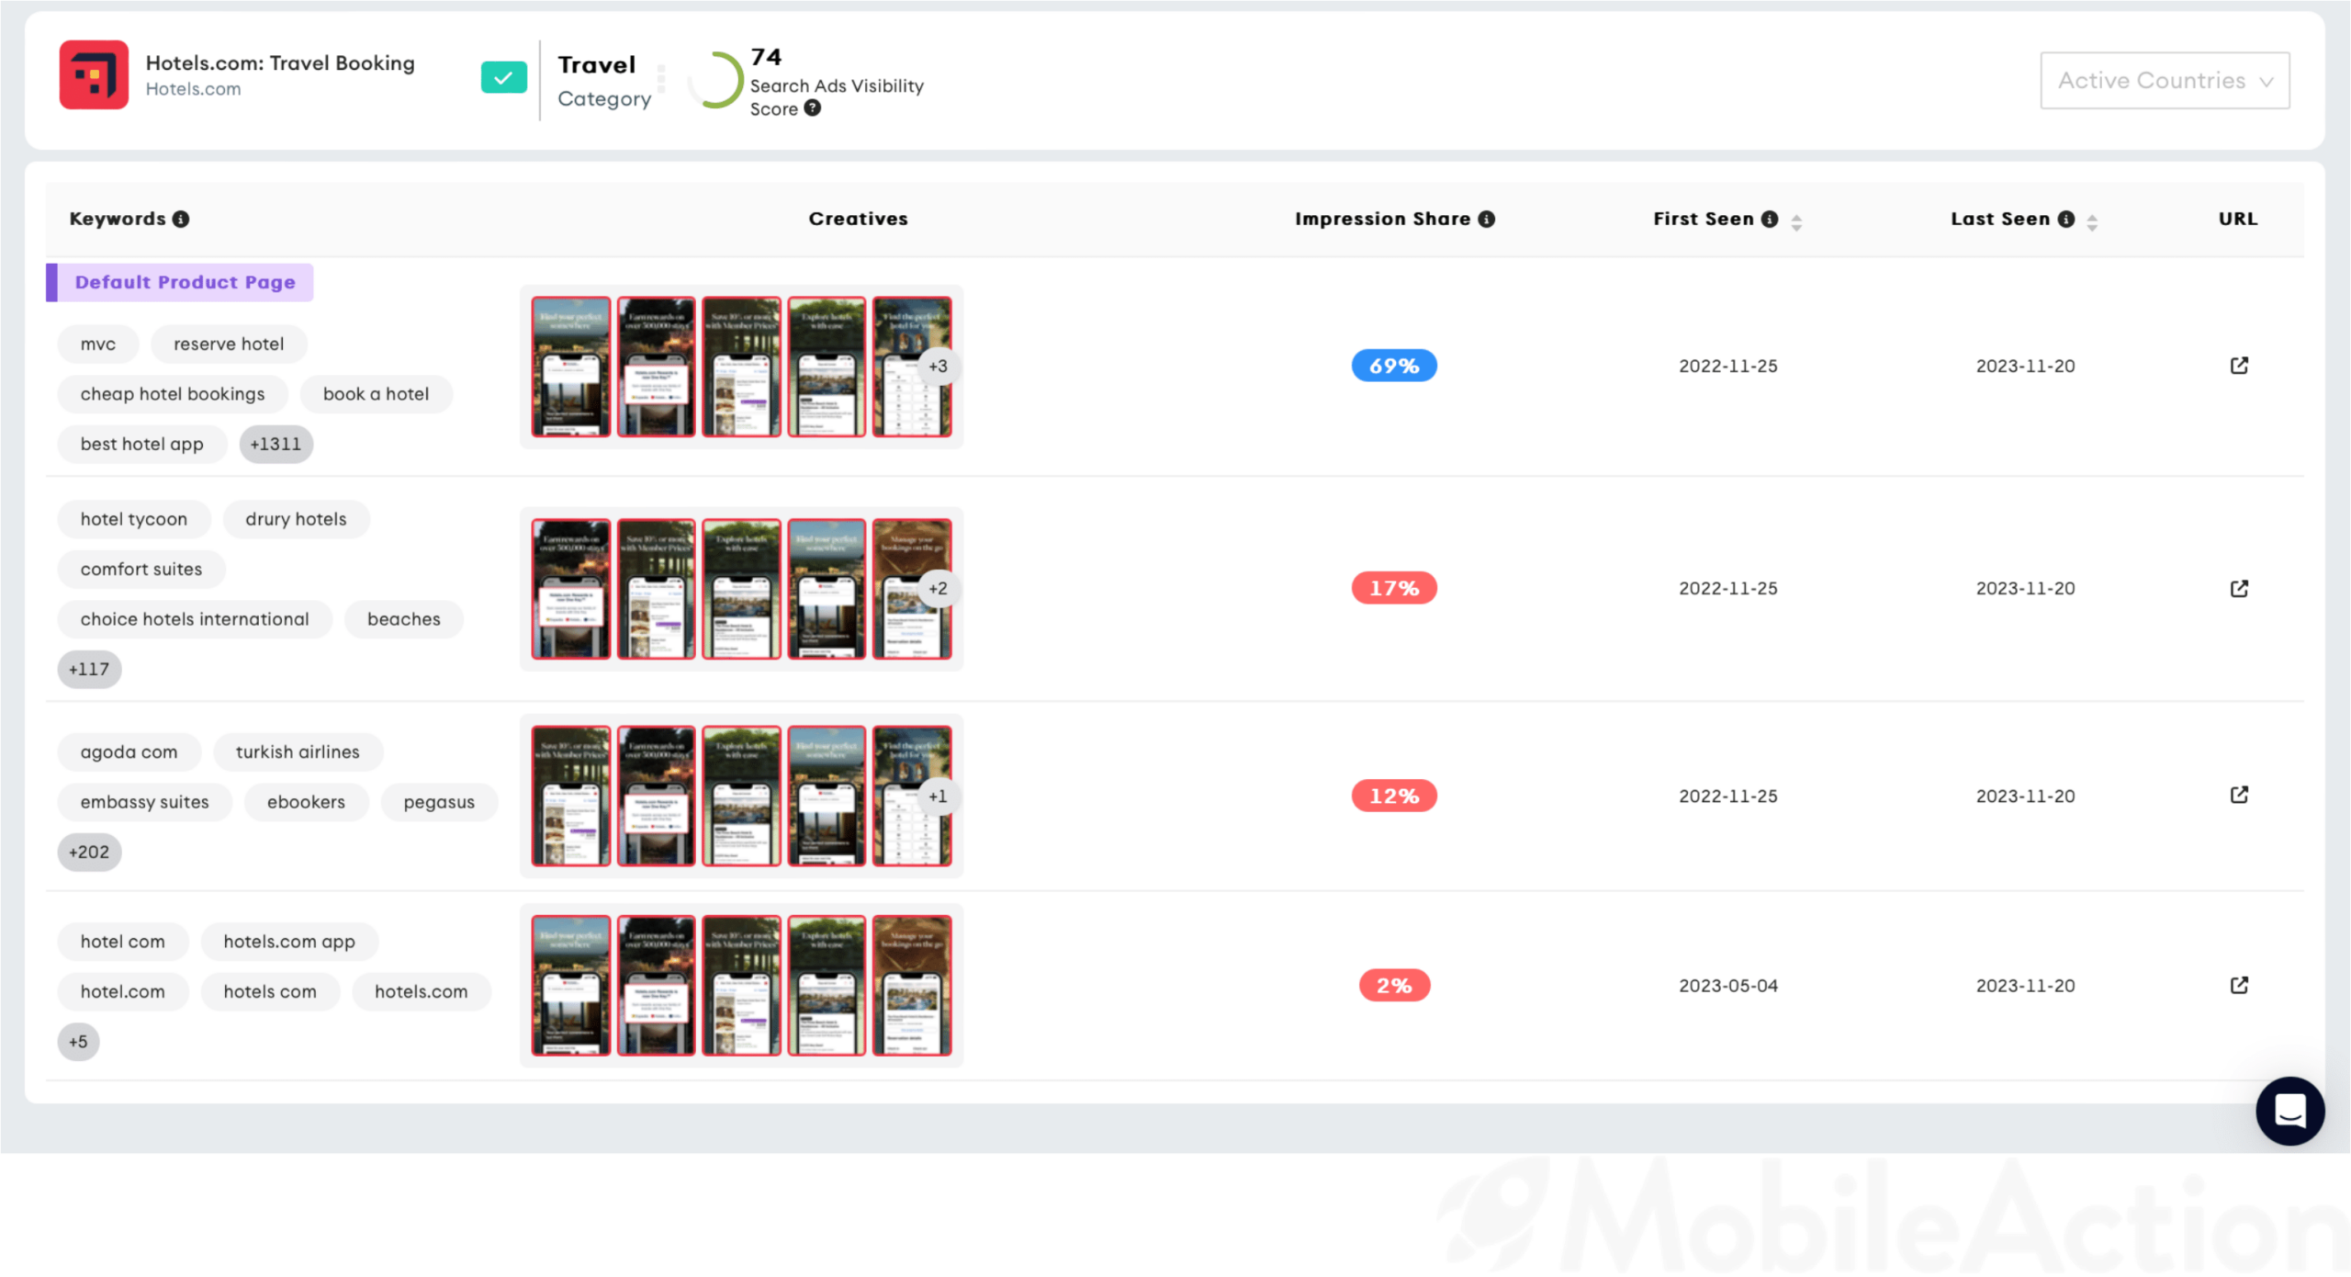Expand the +1311 more keywords chip

click(x=276, y=445)
